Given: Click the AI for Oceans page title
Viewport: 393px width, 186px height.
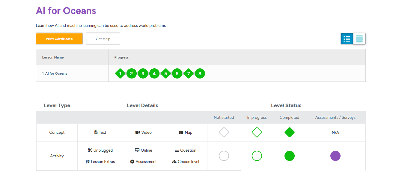Looking at the screenshot, I should point(66,11).
